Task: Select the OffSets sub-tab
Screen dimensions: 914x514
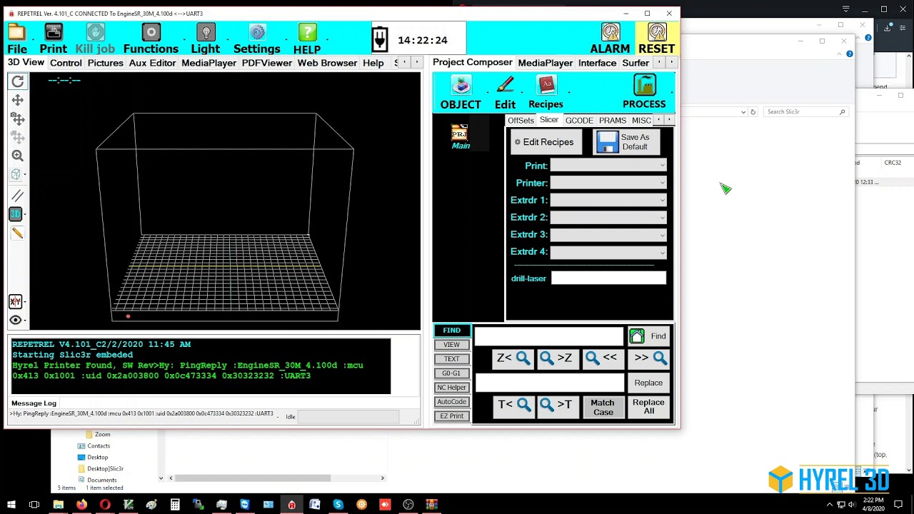Action: tap(521, 121)
